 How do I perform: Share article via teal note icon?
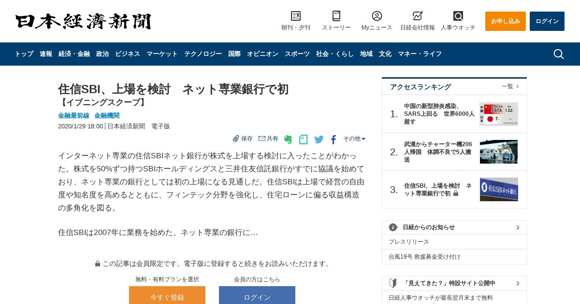303,139
